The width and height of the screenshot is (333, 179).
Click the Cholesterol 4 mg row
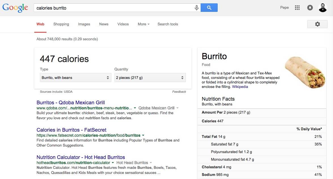pos(262,167)
